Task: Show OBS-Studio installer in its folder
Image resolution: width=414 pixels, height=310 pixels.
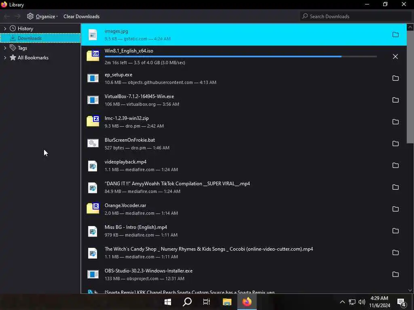Action: 395,274
